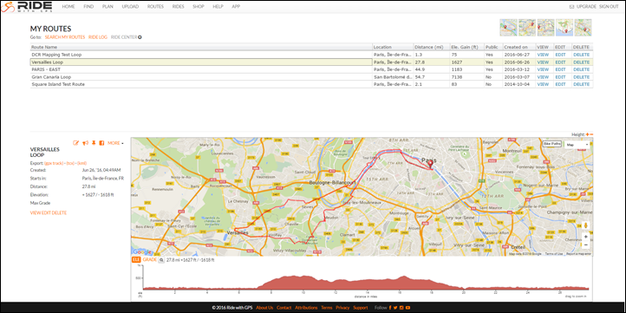Open the Map type dropdown
Viewport: 626px width, 313px height.
577,144
